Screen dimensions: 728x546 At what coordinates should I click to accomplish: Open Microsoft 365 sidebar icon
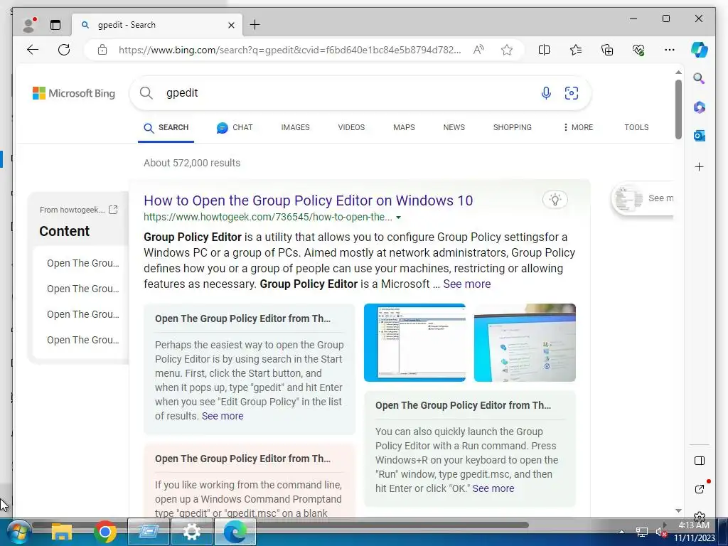700,107
